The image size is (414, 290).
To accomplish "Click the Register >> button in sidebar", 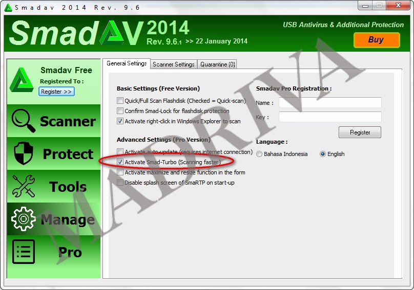I will [x=56, y=92].
